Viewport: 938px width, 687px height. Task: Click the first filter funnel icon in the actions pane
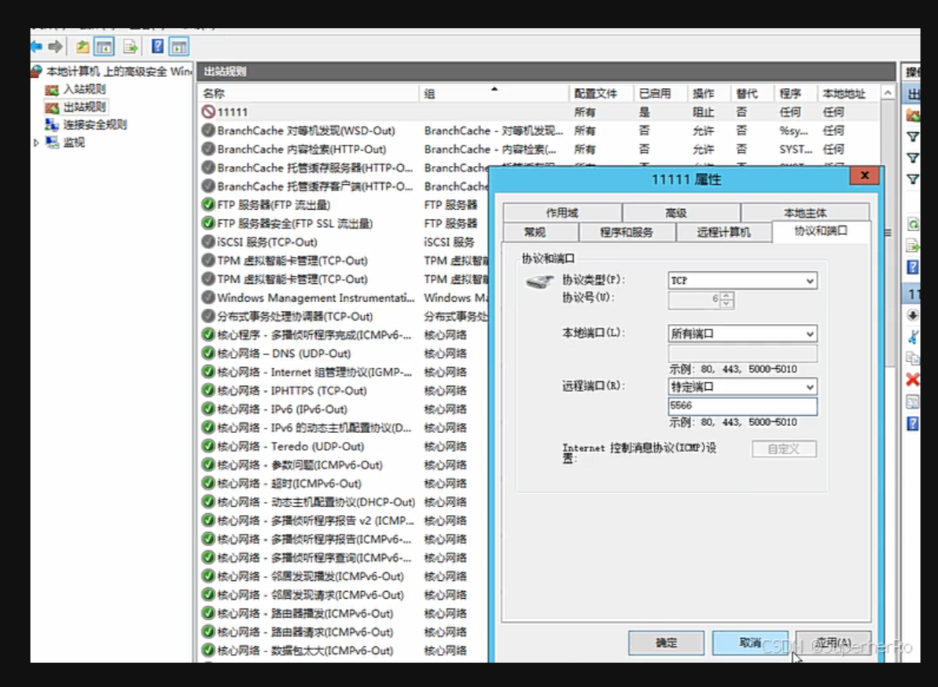912,137
